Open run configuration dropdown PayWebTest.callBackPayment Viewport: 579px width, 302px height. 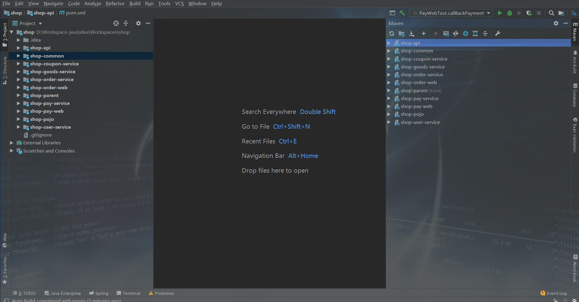pyautogui.click(x=451, y=13)
